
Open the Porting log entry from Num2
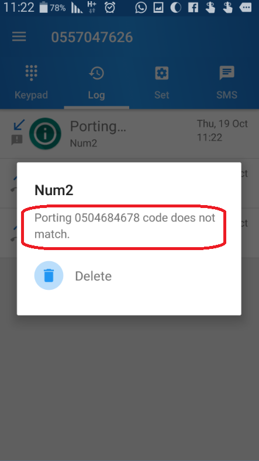coord(130,134)
